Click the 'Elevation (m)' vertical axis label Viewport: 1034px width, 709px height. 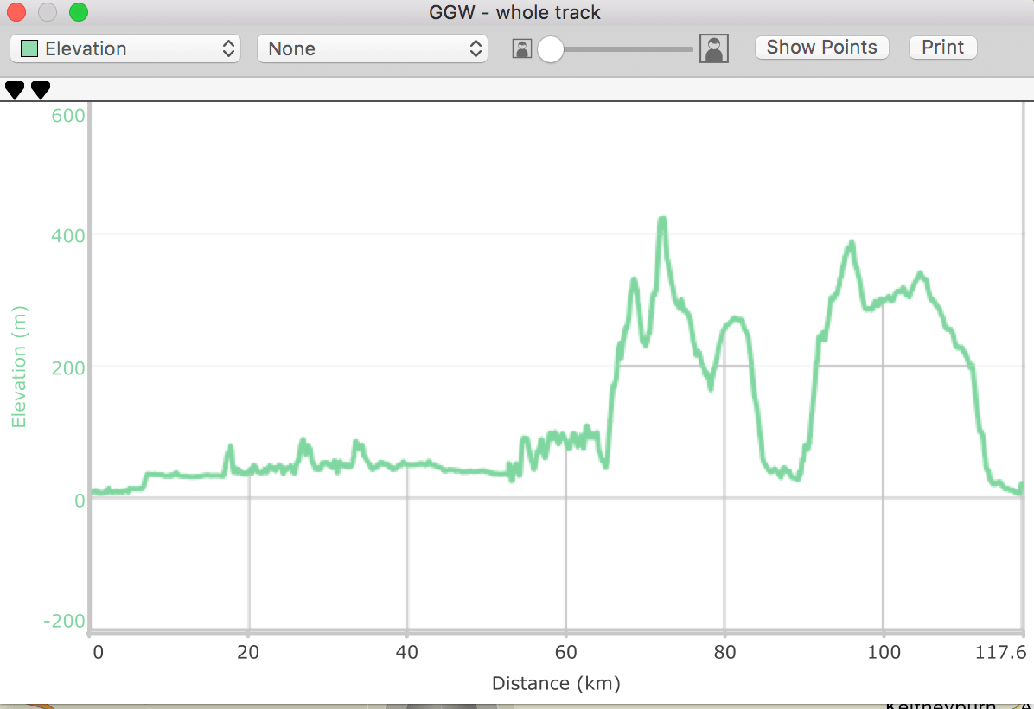(x=19, y=367)
